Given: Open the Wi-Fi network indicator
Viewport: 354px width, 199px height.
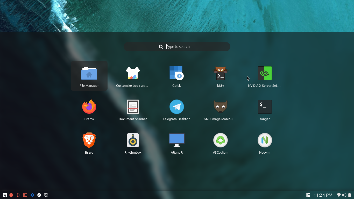Looking at the screenshot, I should 339,195.
